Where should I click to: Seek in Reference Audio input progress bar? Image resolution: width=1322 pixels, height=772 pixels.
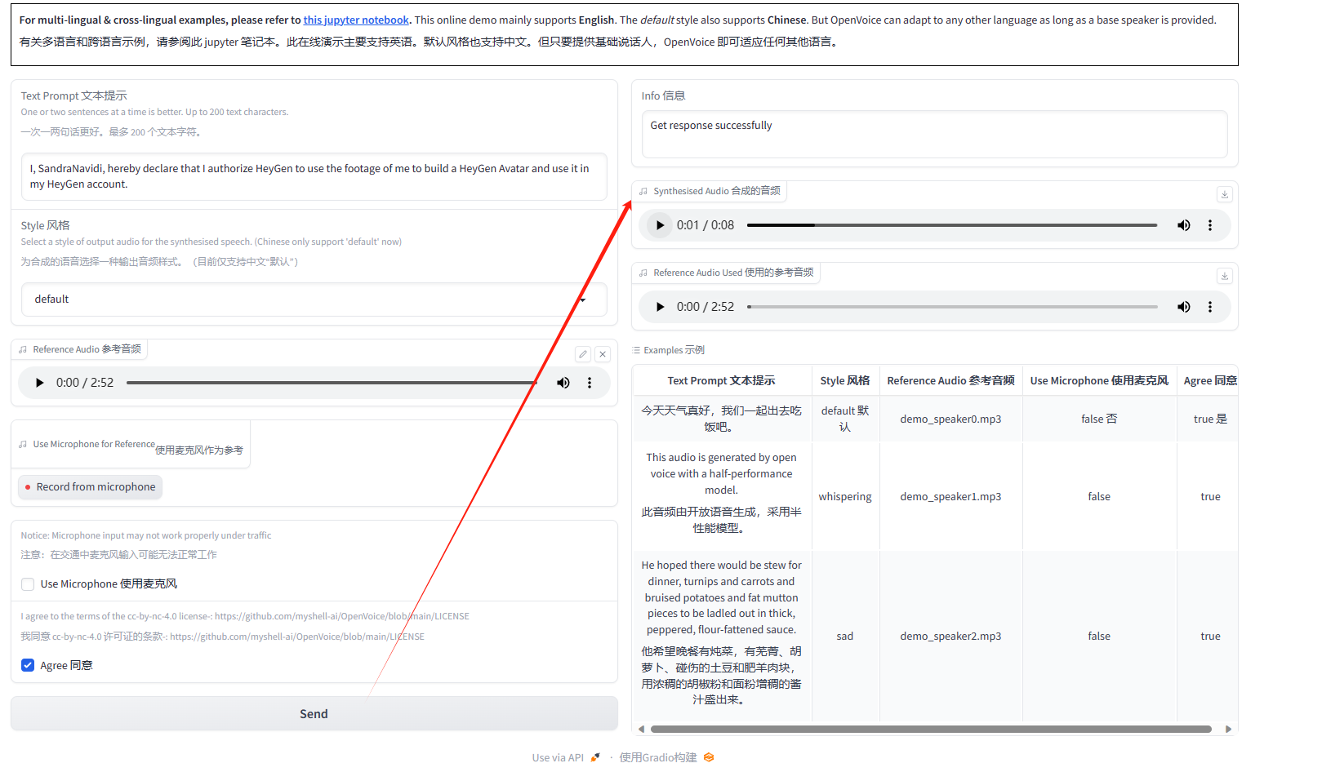(332, 383)
